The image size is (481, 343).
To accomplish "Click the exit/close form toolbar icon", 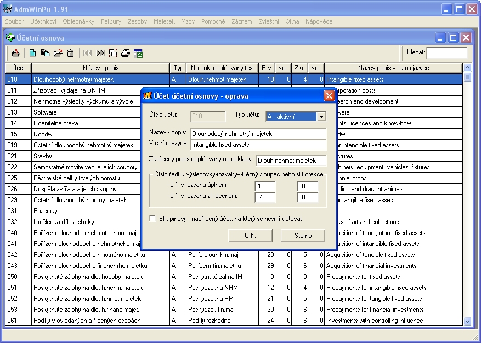I will pyautogui.click(x=15, y=53).
